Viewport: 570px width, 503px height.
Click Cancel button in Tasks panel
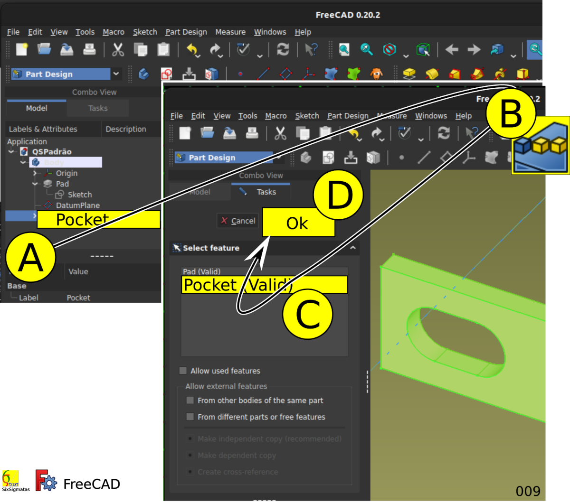238,221
